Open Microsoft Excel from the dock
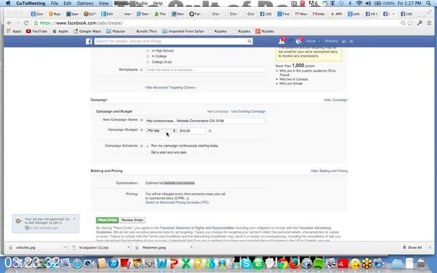Image resolution: width=437 pixels, height=273 pixels. [x=186, y=263]
